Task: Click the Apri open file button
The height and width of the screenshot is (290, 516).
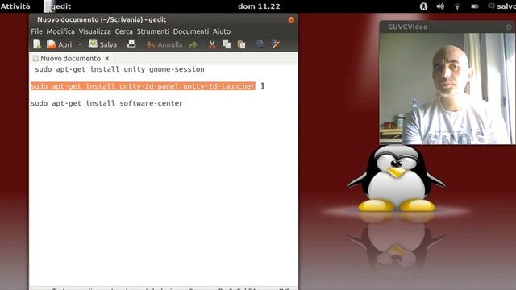Action: (59, 44)
